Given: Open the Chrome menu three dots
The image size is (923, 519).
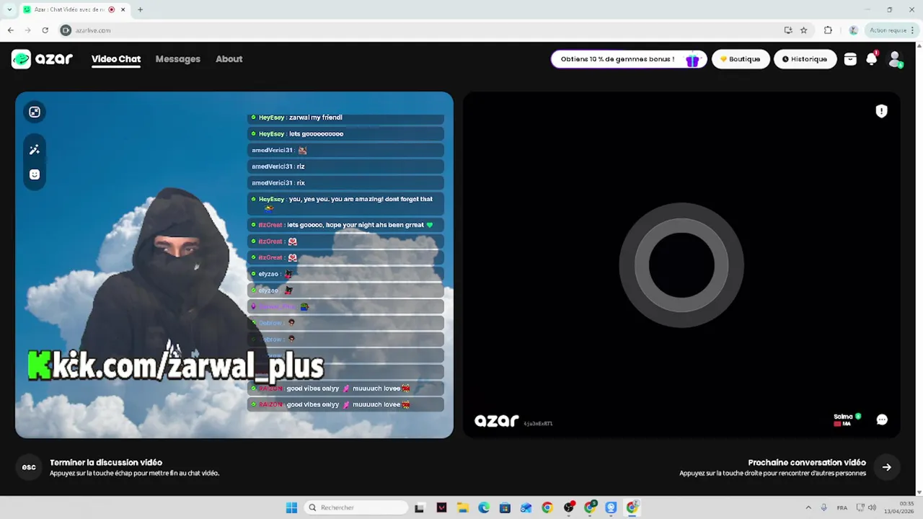Looking at the screenshot, I should 913,30.
